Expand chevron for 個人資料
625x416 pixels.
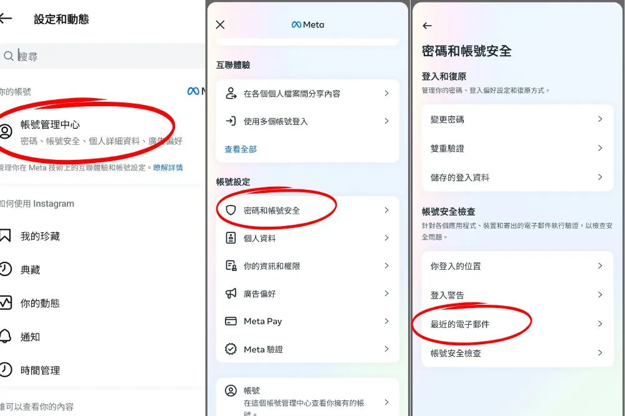pos(386,238)
